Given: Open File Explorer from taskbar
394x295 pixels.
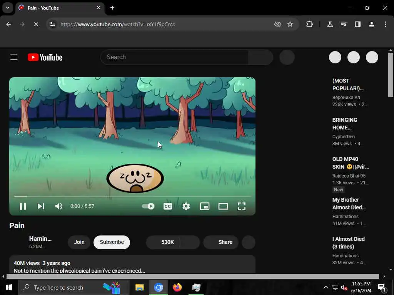Looking at the screenshot, I should click(x=139, y=287).
